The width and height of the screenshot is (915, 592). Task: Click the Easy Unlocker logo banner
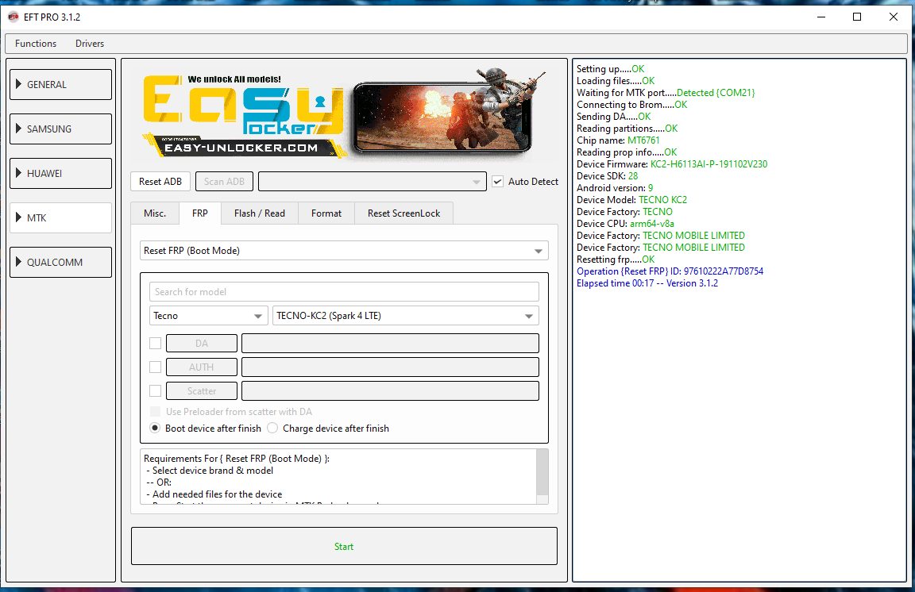pos(344,113)
